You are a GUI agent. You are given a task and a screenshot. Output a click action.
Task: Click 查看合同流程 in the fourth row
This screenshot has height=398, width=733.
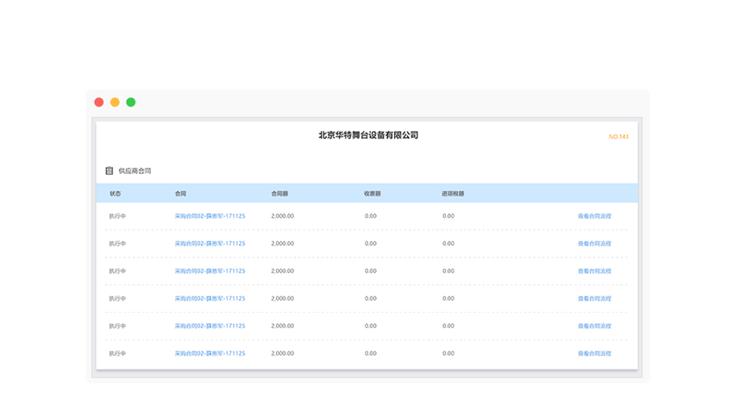pos(594,299)
